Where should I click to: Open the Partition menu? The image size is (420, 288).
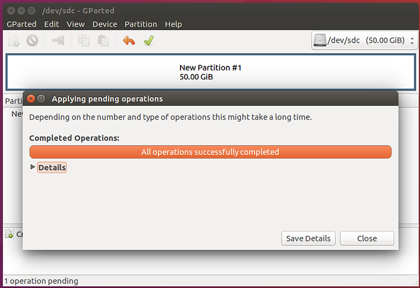coord(141,24)
